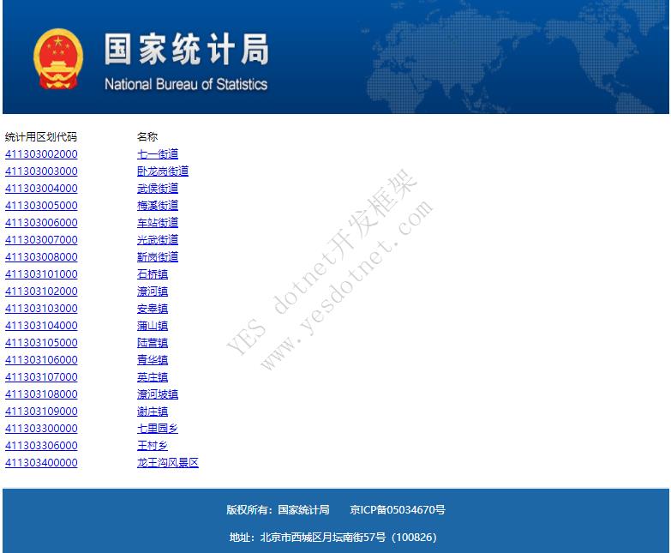The height and width of the screenshot is (553, 671).
Task: Click the 京ICP备05034670号 footer text
Action: point(398,509)
